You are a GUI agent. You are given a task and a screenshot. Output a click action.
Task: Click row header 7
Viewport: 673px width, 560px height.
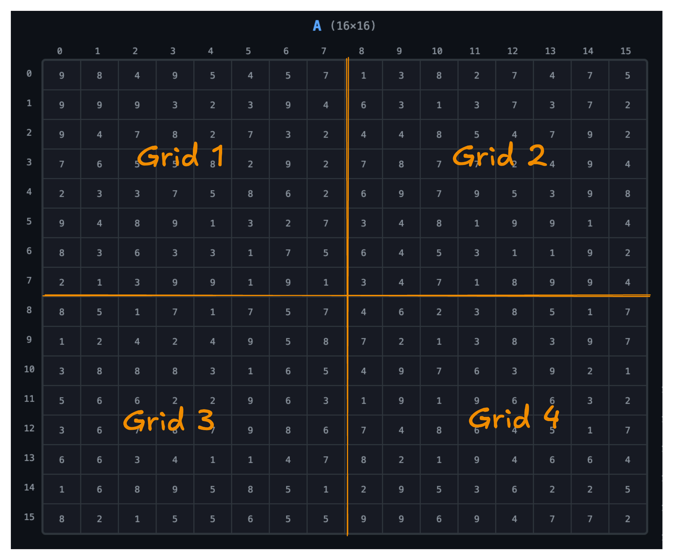pos(29,281)
